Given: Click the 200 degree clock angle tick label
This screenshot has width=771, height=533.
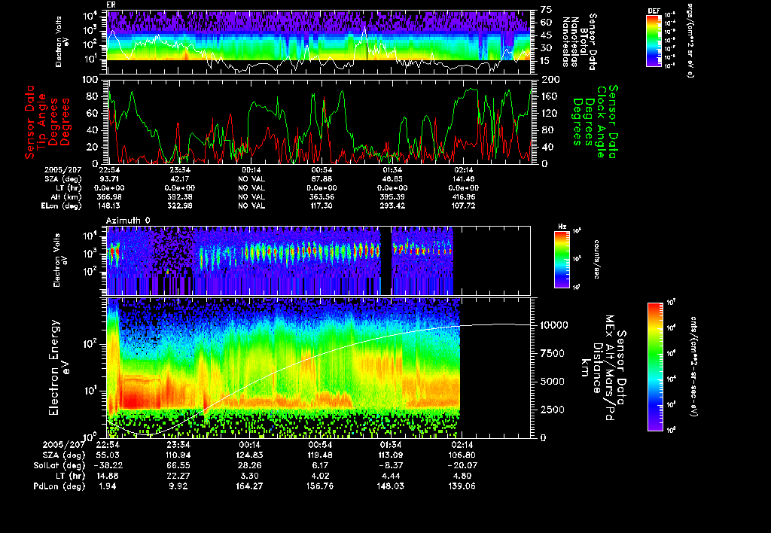Looking at the screenshot, I should pos(550,80).
